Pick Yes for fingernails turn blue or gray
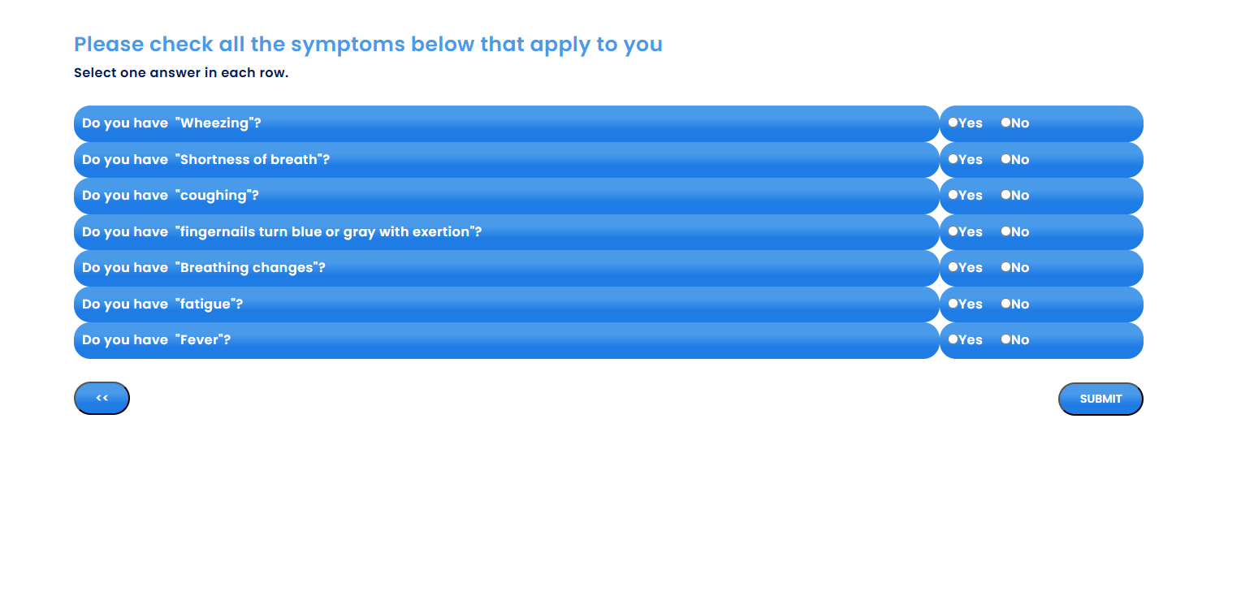The image size is (1241, 613). (953, 231)
